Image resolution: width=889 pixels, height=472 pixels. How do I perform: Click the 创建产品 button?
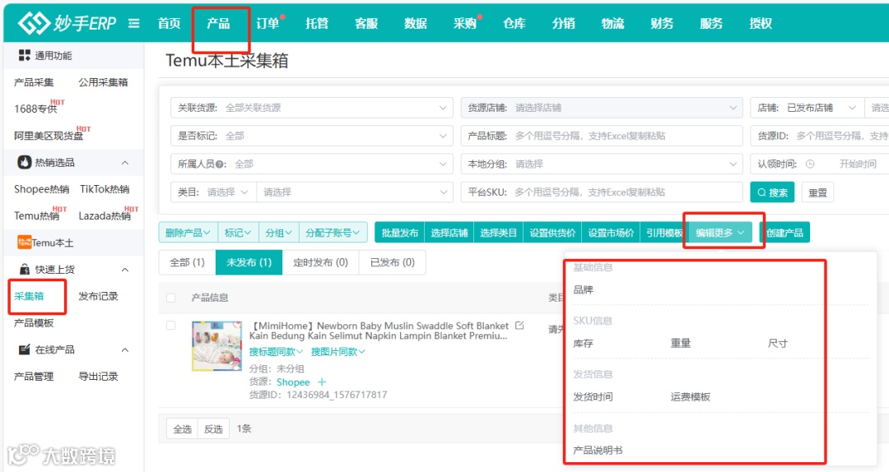click(784, 233)
